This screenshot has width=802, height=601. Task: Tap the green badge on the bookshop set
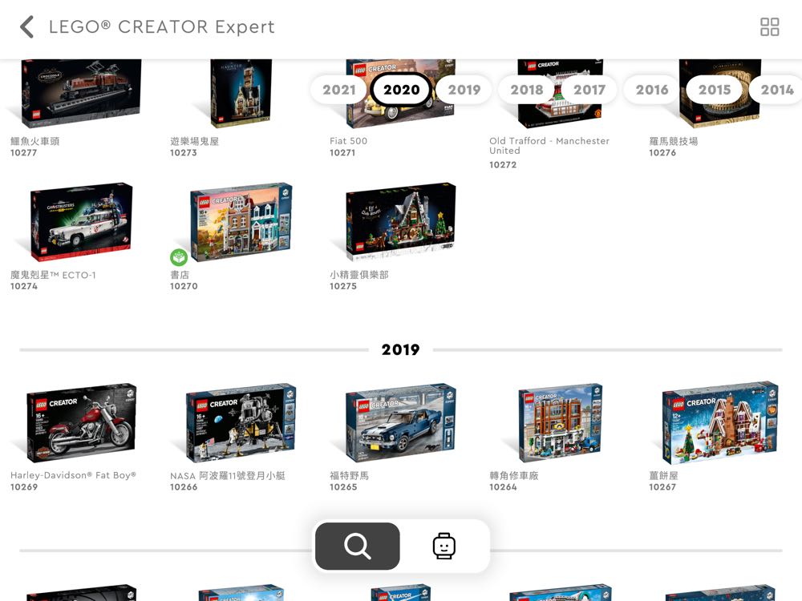point(179,257)
